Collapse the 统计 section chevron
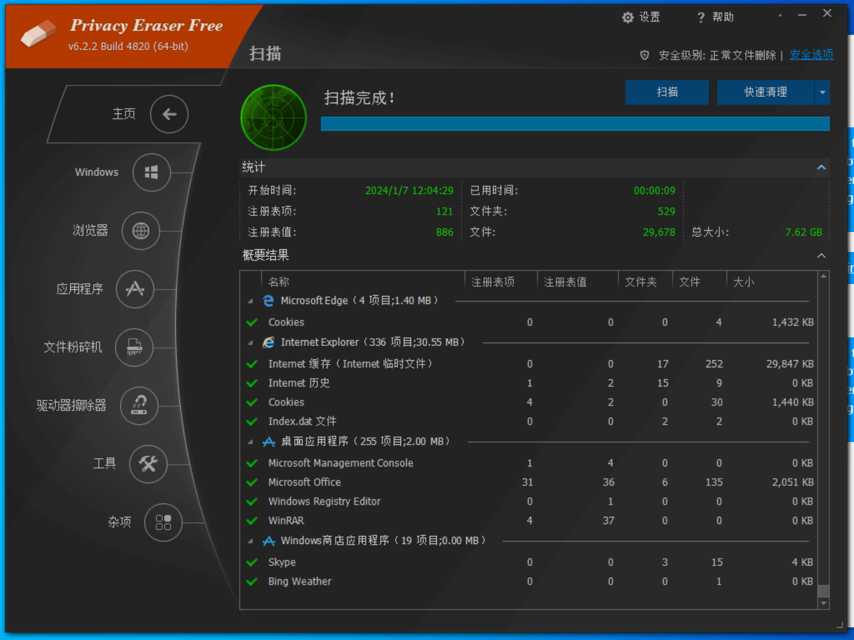854x640 pixels. pyautogui.click(x=821, y=167)
